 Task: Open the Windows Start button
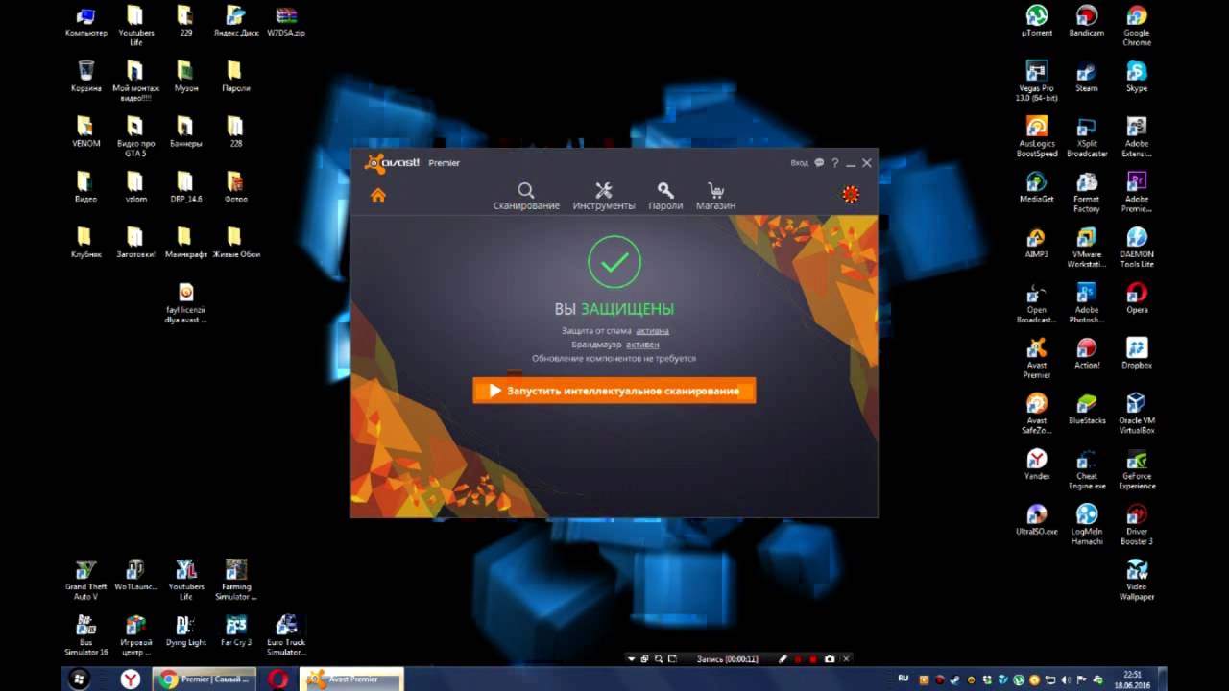[x=78, y=679]
